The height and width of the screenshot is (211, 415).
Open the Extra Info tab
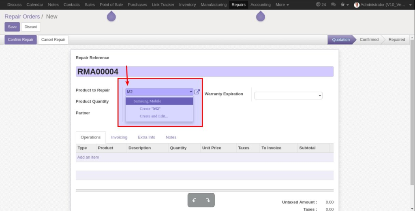[x=146, y=137]
